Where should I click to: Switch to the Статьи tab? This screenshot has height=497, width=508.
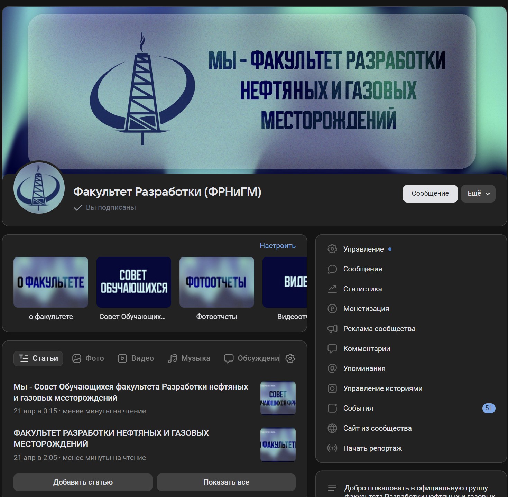38,358
